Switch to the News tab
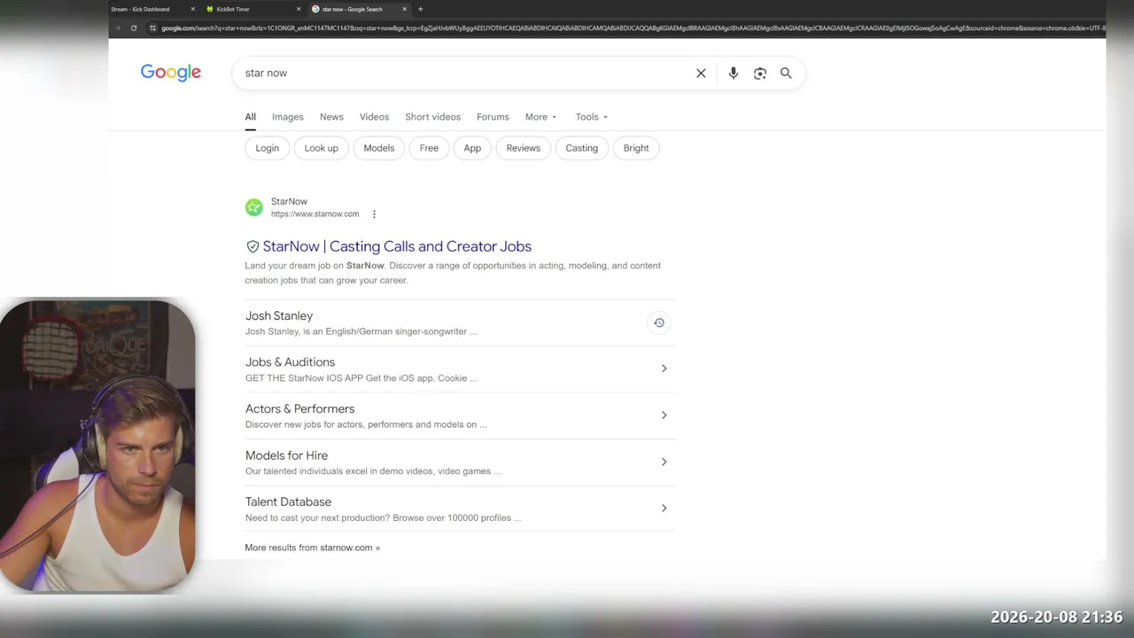Screen dimensions: 1134x638 [331, 117]
